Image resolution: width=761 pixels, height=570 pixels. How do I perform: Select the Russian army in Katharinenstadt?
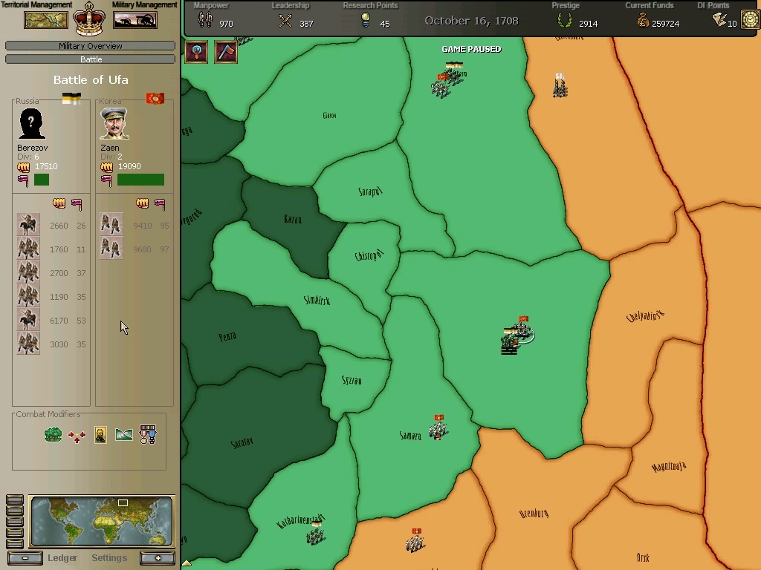click(x=316, y=533)
